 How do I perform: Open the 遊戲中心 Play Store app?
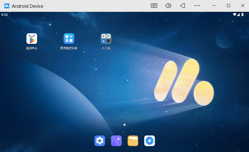coord(32,39)
